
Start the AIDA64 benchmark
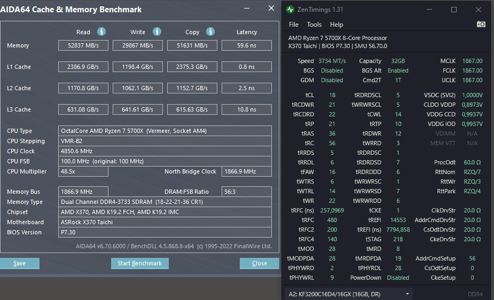(x=139, y=263)
